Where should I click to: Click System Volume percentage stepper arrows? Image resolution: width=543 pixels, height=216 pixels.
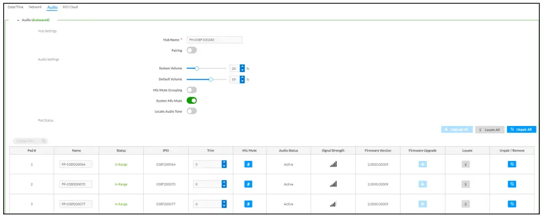[242, 68]
